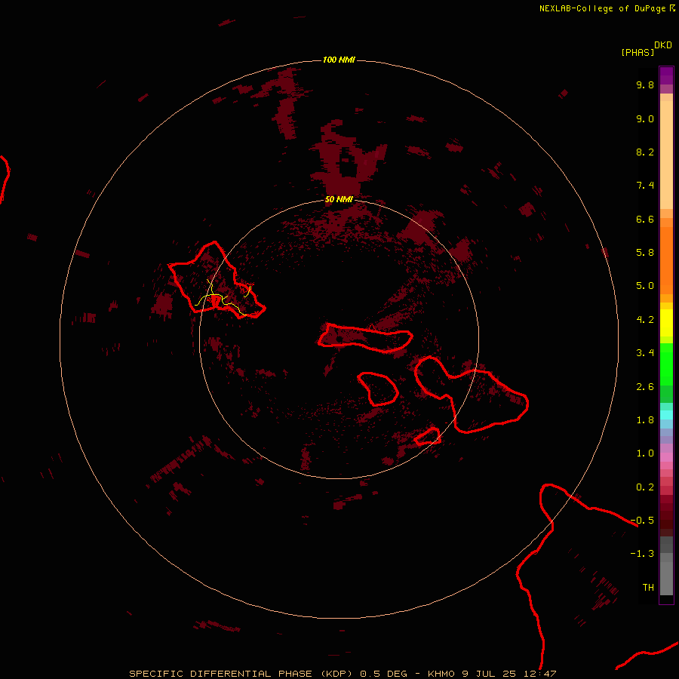This screenshot has width=679, height=679.
Task: Click the 12:47 timestamp
Action: 542,674
